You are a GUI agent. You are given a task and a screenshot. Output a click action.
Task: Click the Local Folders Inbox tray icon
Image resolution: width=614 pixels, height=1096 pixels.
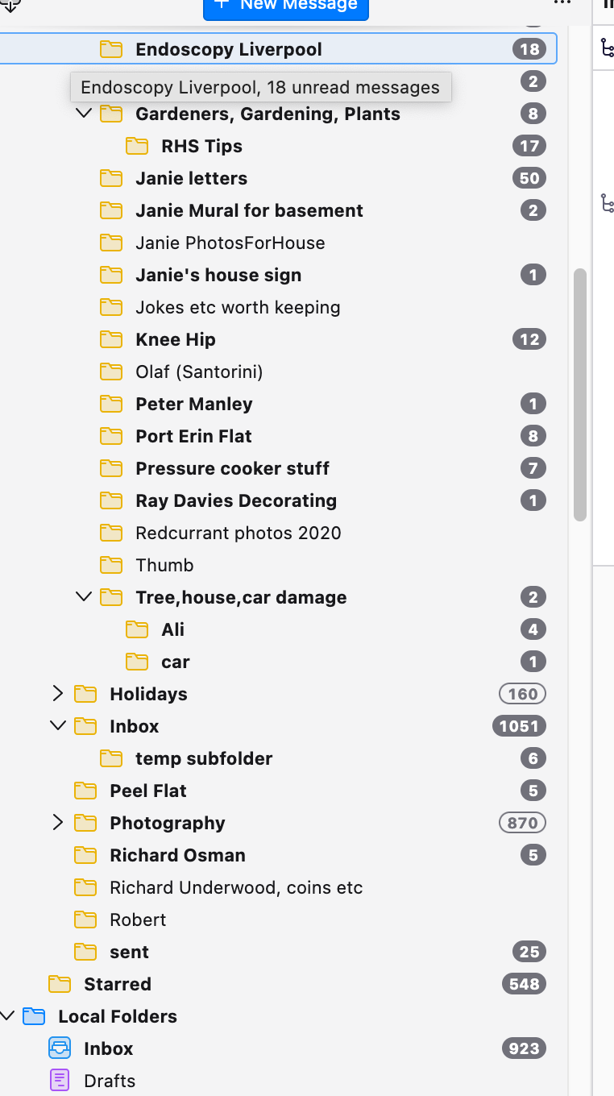[x=60, y=1048]
